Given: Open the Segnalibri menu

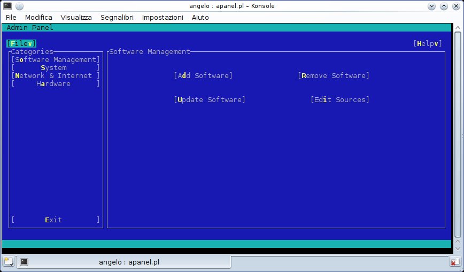Looking at the screenshot, I should point(117,18).
